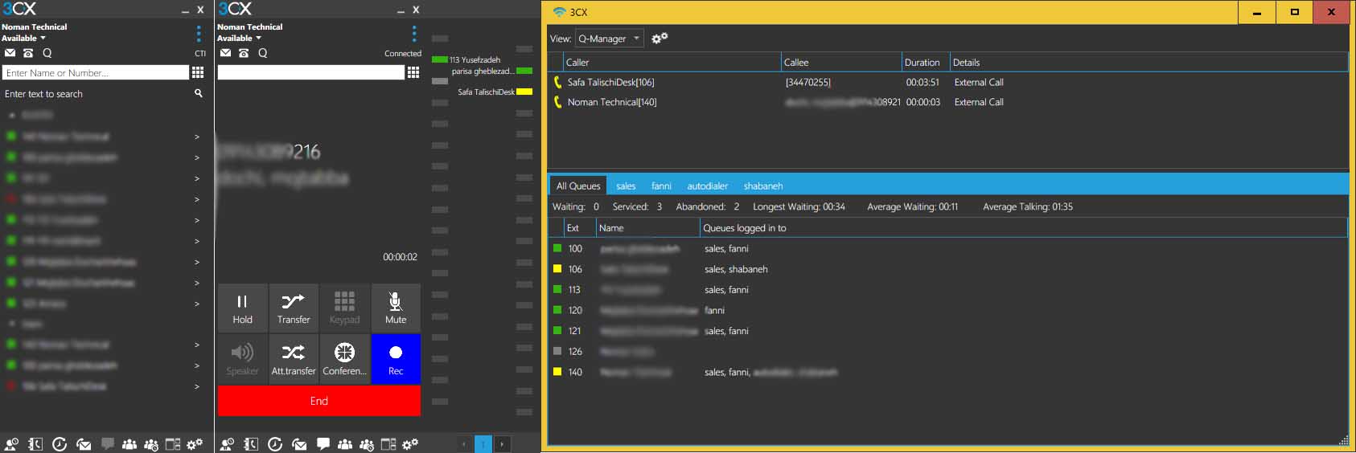Viewport: 1356px width, 453px height.
Task: Open call history icon in idle 3CX phone
Action: point(60,444)
